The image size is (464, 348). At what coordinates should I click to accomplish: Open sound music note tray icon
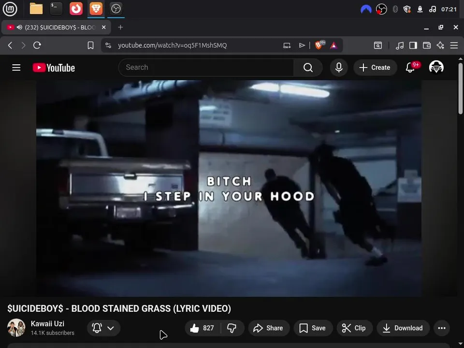click(432, 9)
